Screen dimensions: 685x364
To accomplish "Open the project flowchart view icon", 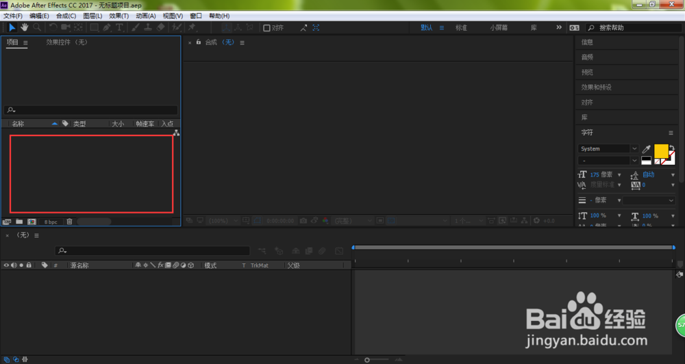I will 176,133.
